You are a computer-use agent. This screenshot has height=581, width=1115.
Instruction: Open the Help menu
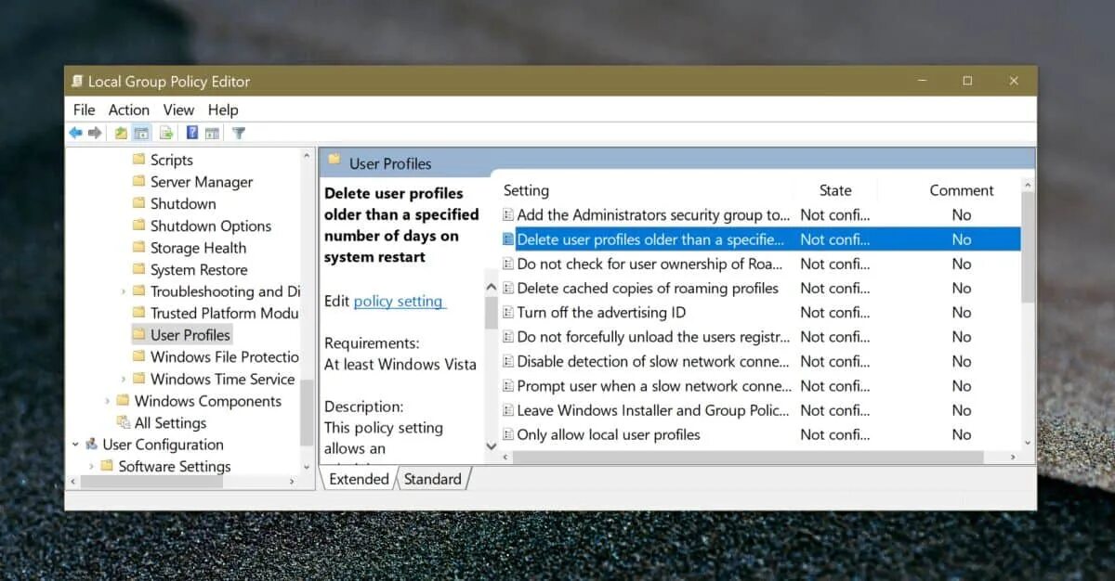click(x=223, y=110)
